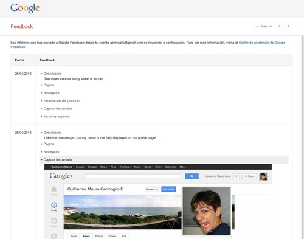Switch to the Posts tab
This screenshot has height=239, width=304.
(x=74, y=236)
